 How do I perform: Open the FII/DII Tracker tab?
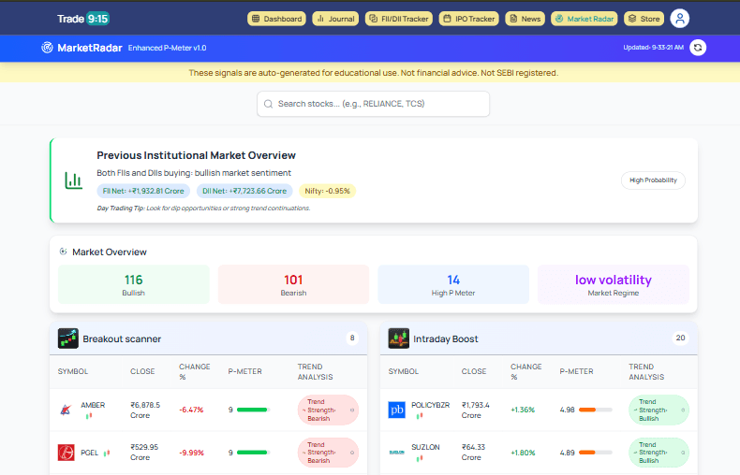tap(397, 19)
